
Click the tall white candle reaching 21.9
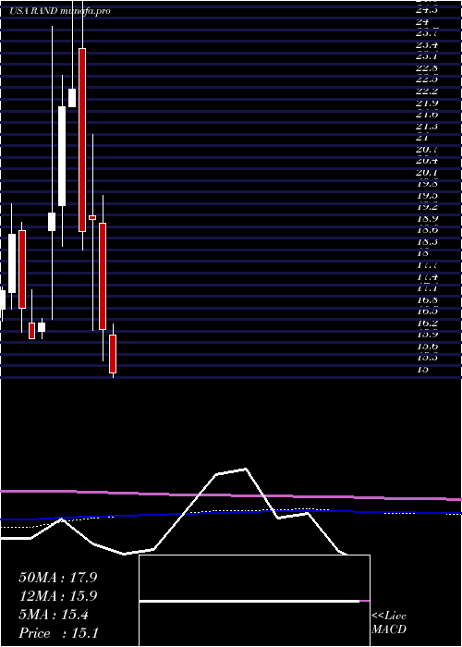coord(62,156)
